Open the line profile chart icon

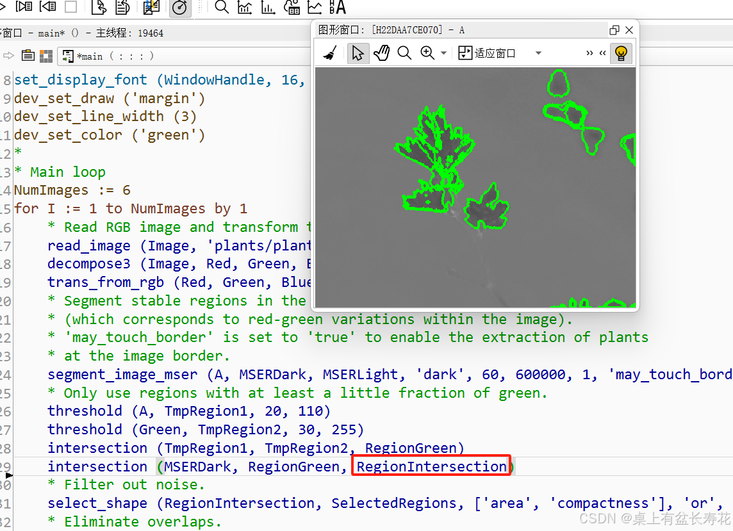point(315,7)
